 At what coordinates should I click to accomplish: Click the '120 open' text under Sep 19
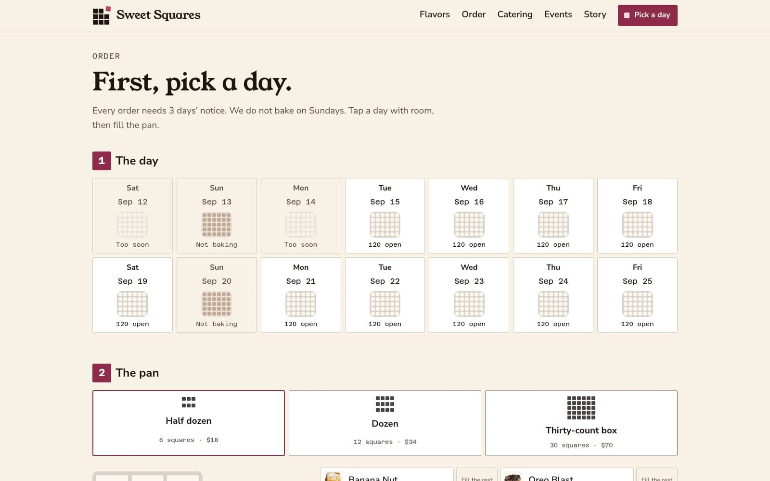[x=132, y=324]
